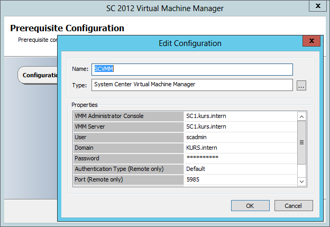Open the type browse ellipsis button
This screenshot has height=227, width=330.
coord(301,86)
